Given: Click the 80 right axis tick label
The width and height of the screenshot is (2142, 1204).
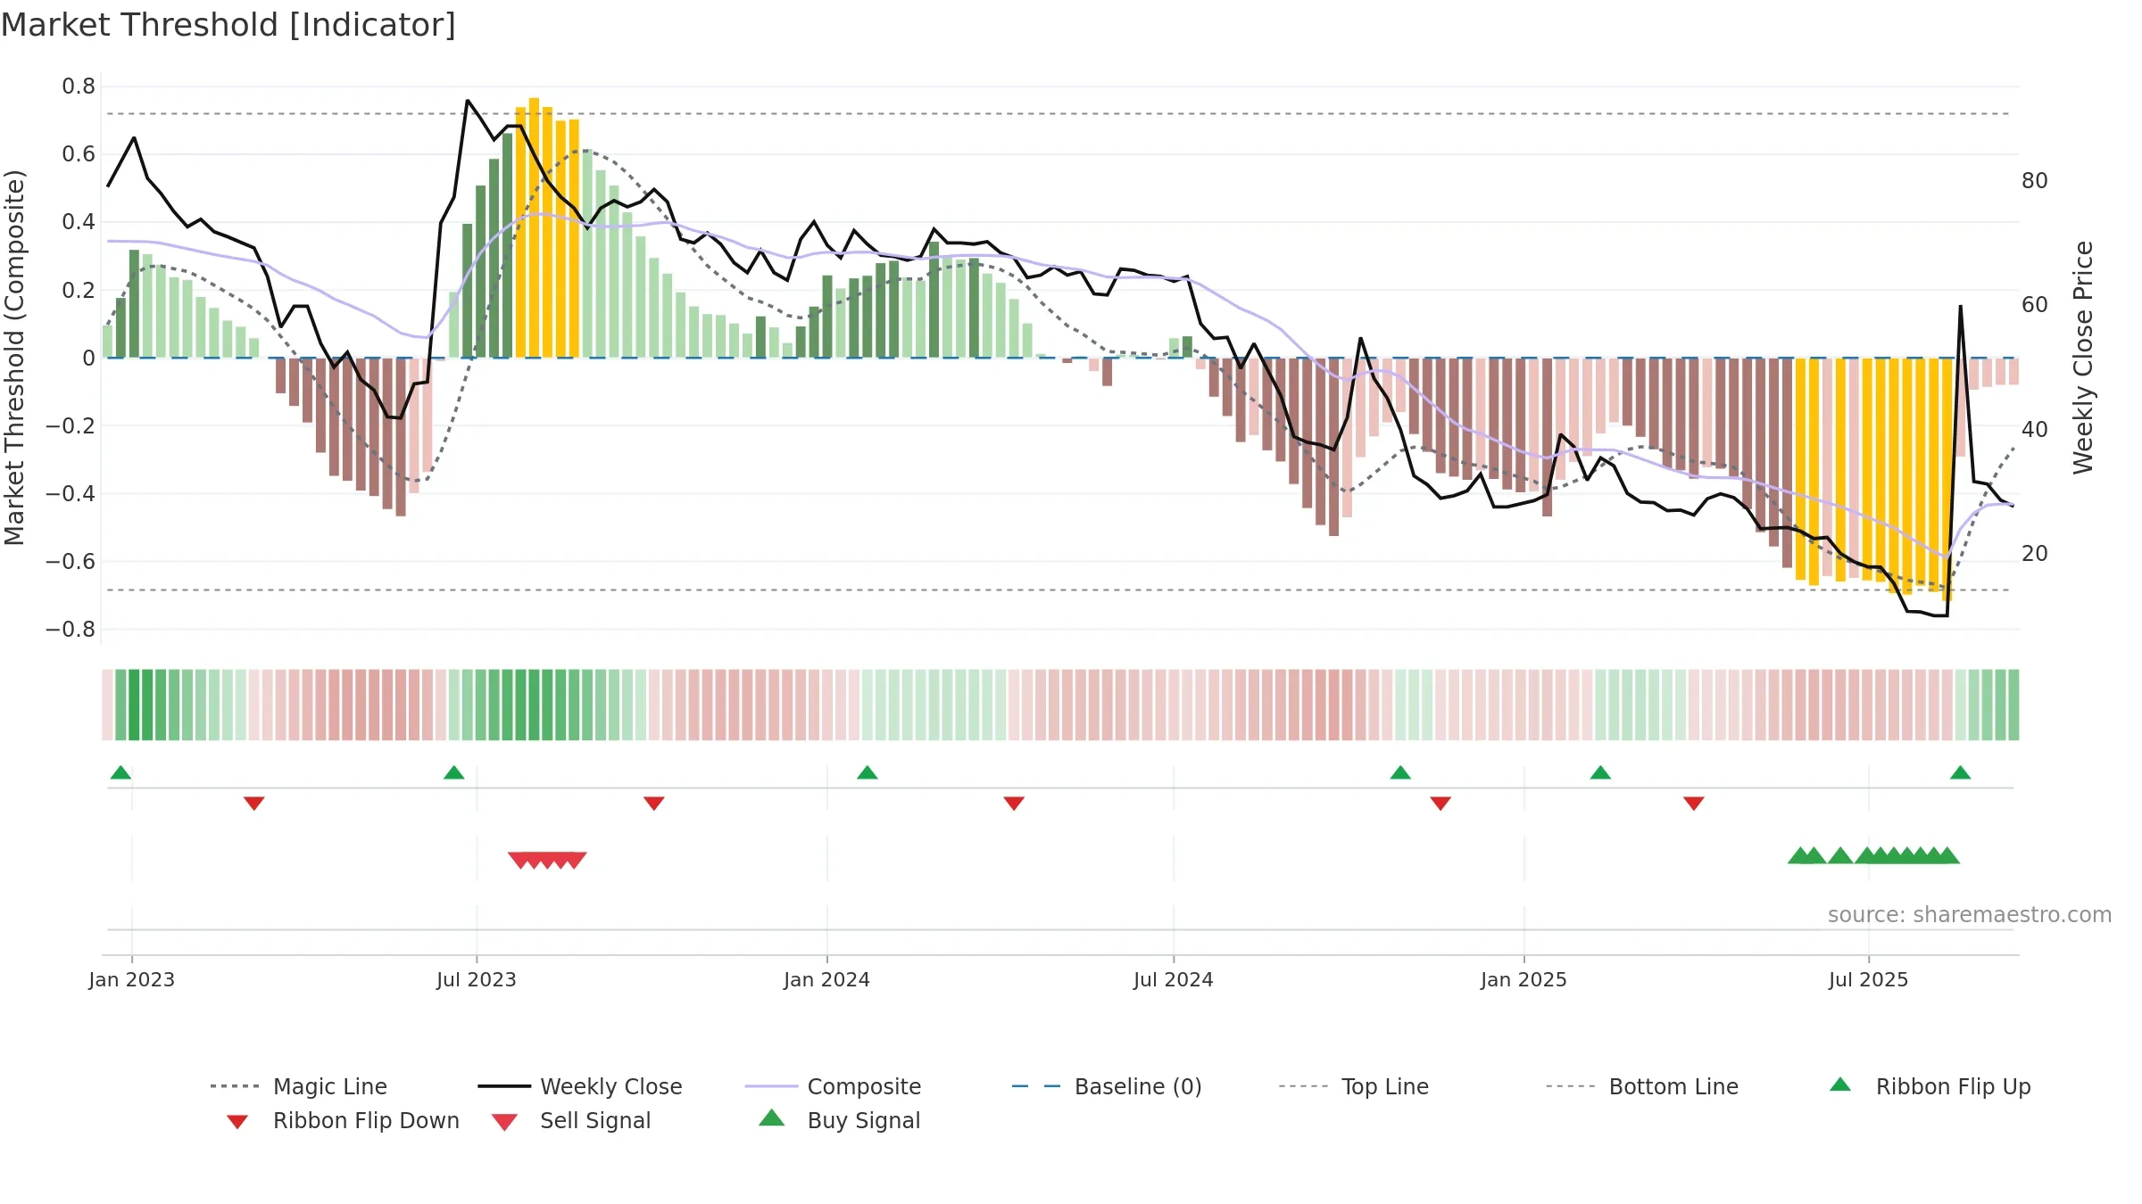Looking at the screenshot, I should point(2034,180).
